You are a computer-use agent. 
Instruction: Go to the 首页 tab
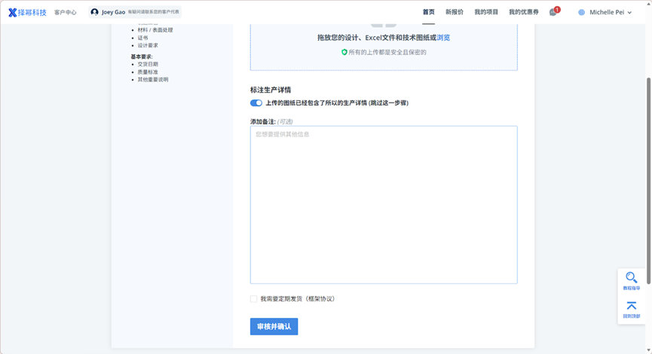[428, 12]
